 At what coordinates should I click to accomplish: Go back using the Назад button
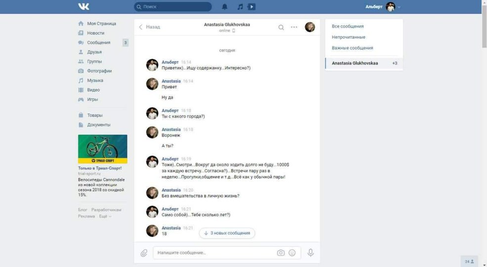tap(149, 27)
